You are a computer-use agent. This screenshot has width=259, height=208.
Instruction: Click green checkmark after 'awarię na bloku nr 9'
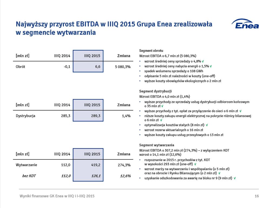(x=234, y=178)
